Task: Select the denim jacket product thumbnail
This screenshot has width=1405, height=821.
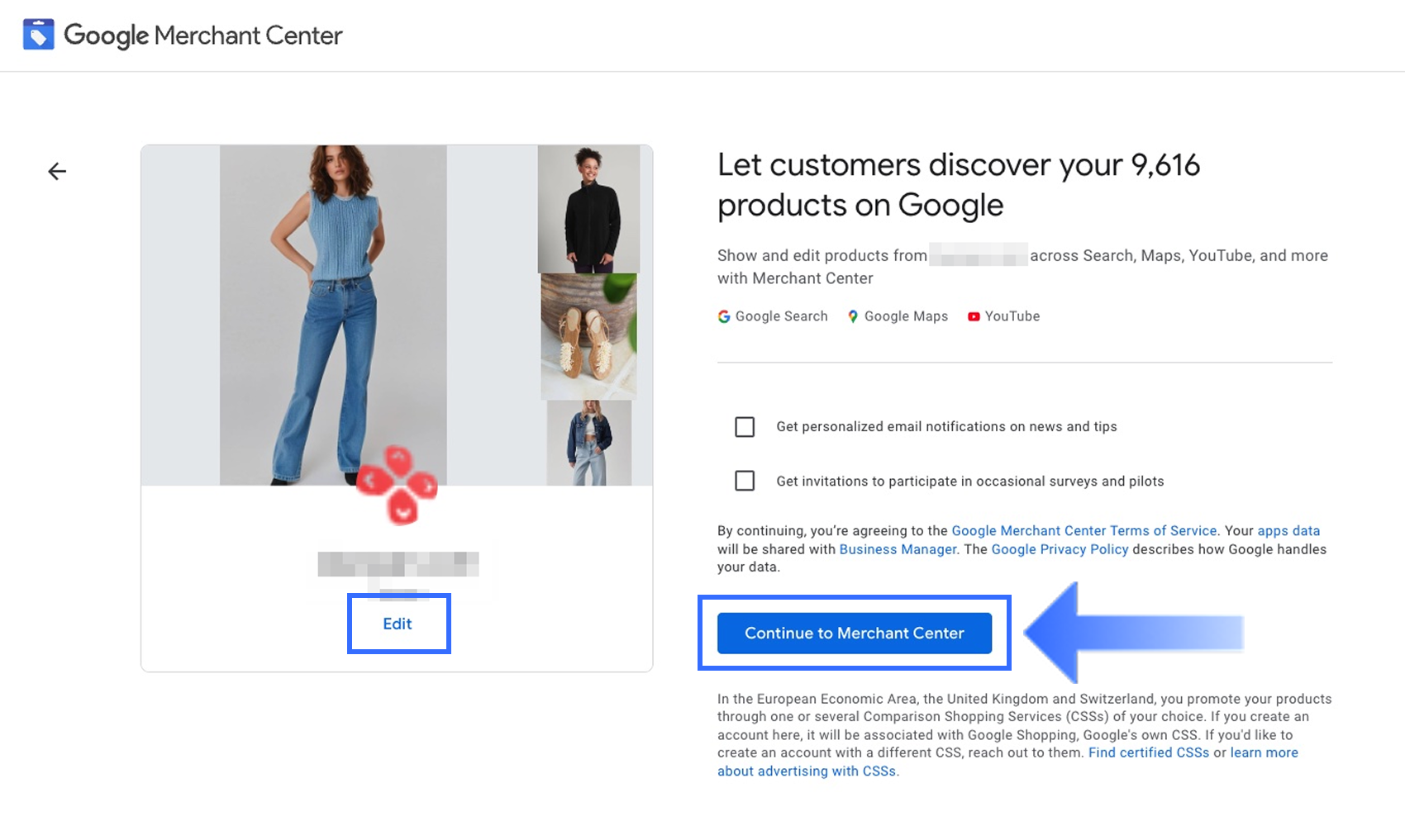Action: (588, 443)
